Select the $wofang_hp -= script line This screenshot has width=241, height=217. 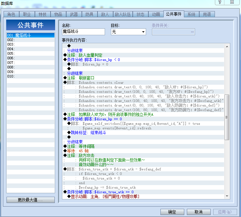(143, 187)
